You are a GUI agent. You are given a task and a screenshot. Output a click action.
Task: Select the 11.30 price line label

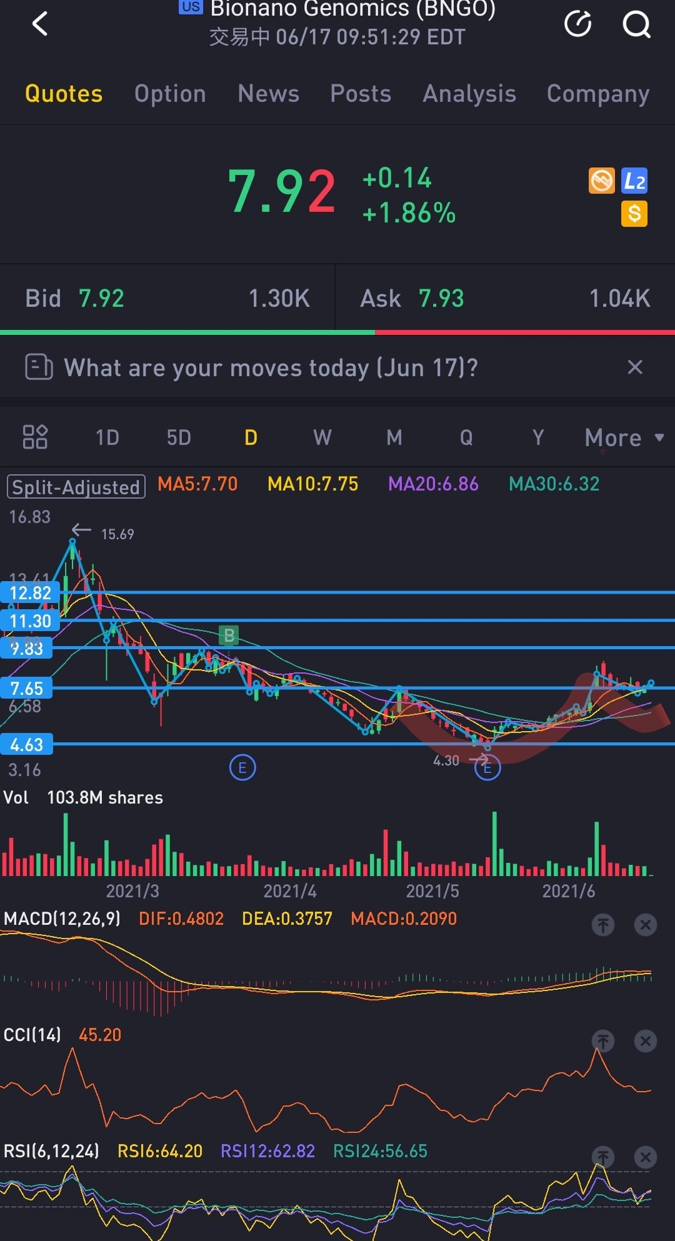[x=30, y=621]
